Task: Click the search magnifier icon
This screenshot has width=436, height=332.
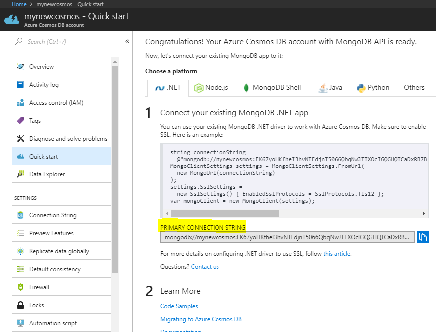Action: pos(19,41)
